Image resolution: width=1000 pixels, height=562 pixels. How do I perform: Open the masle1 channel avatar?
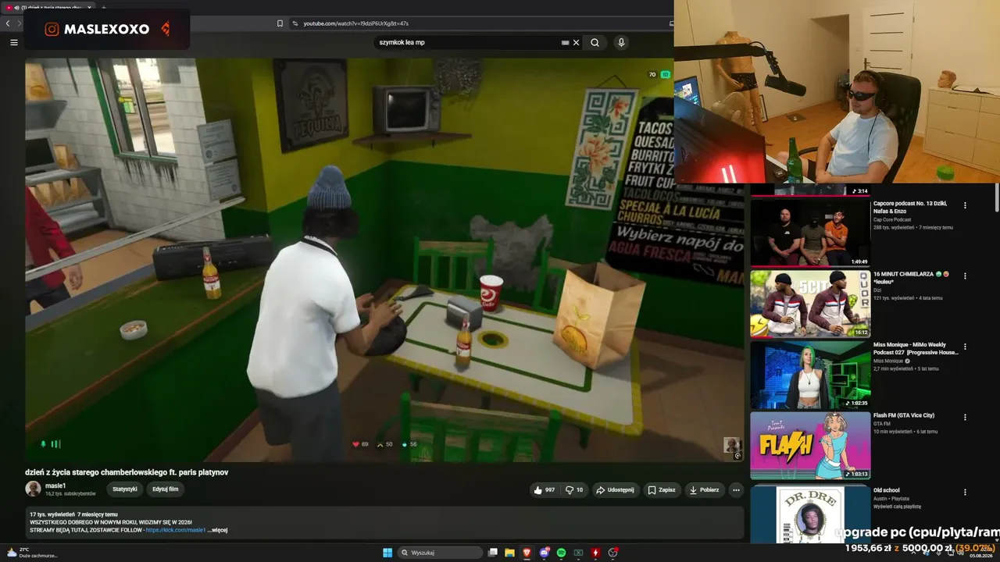tap(33, 489)
